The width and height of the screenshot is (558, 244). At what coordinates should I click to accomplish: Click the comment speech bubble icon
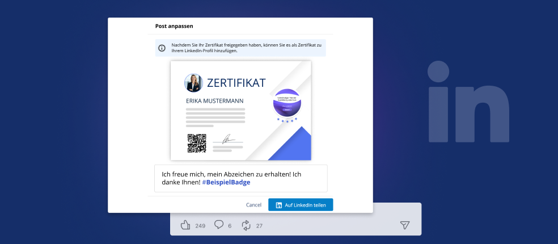coord(219,225)
